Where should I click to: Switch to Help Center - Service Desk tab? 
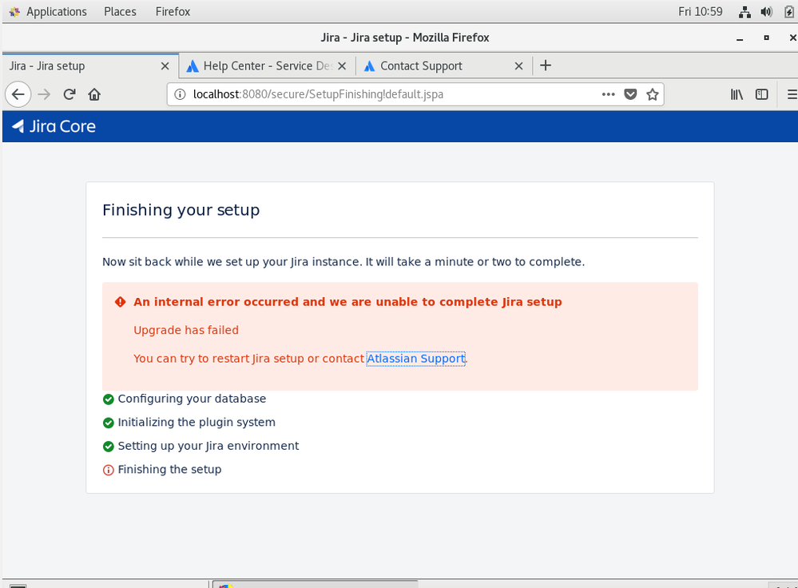[x=267, y=66]
